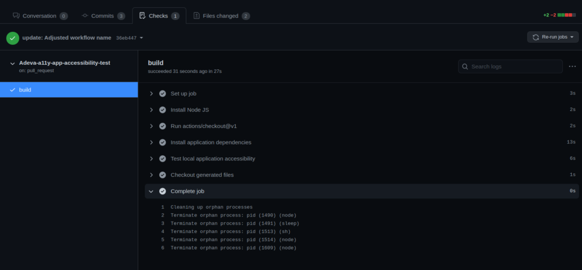Click the green commit status check icon
This screenshot has width=582, height=270.
[13, 38]
